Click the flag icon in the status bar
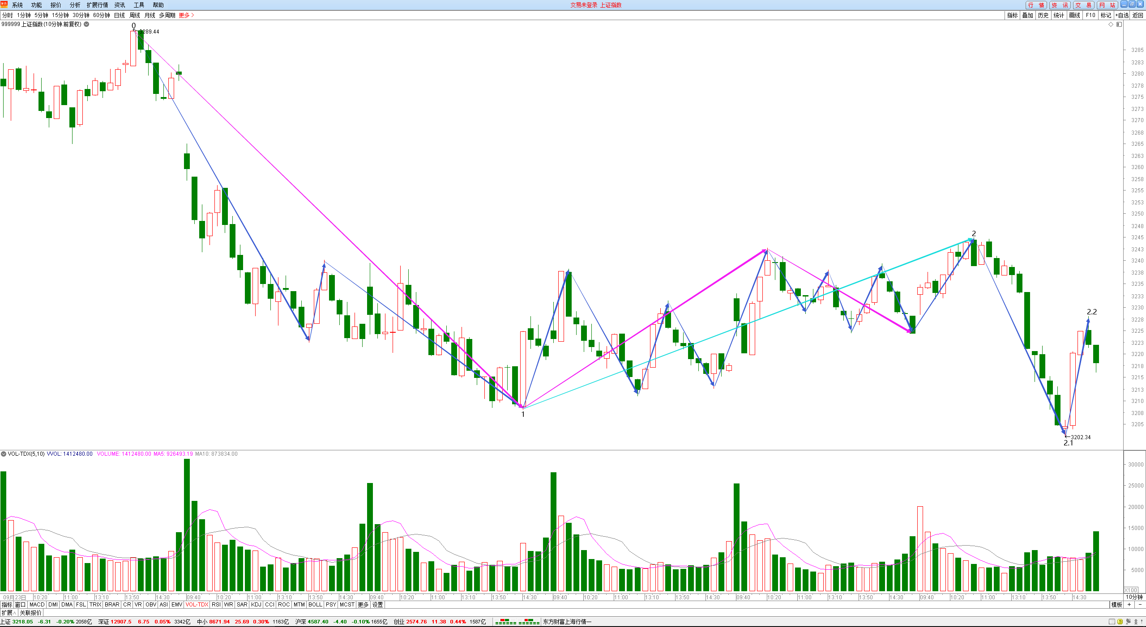 point(1128,622)
